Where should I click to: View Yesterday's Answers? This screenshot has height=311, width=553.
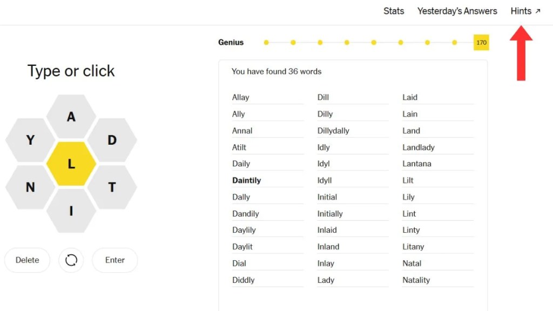457,11
